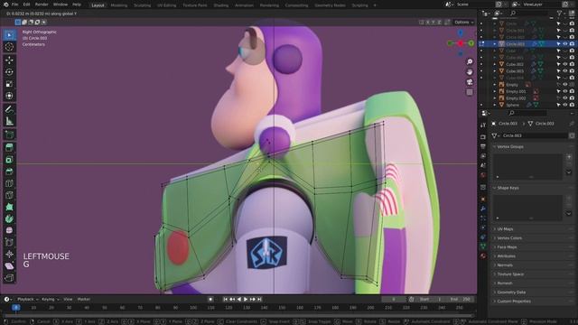Choose the Move tool

click(9, 60)
